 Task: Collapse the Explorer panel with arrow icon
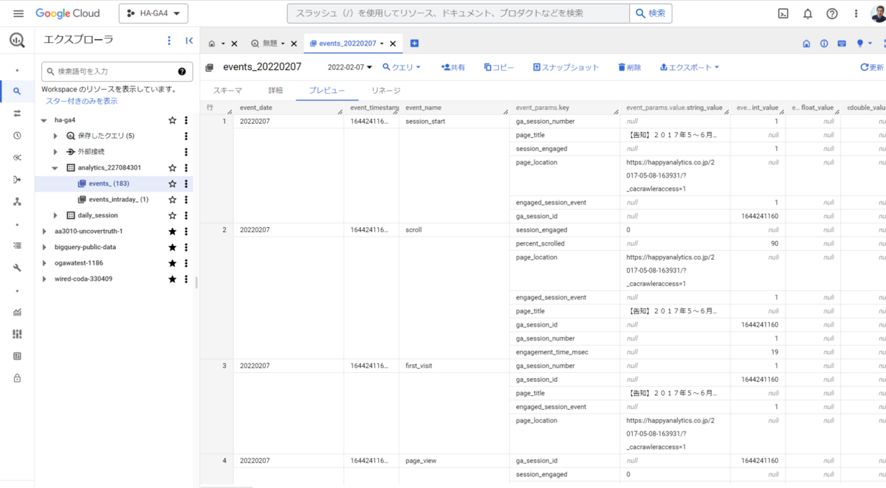189,41
